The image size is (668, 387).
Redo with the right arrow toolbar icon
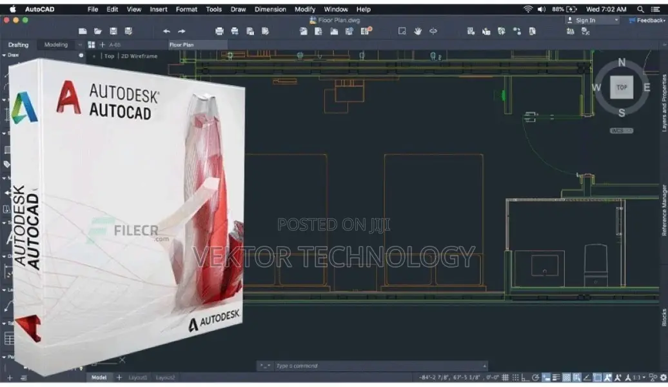pyautogui.click(x=181, y=31)
